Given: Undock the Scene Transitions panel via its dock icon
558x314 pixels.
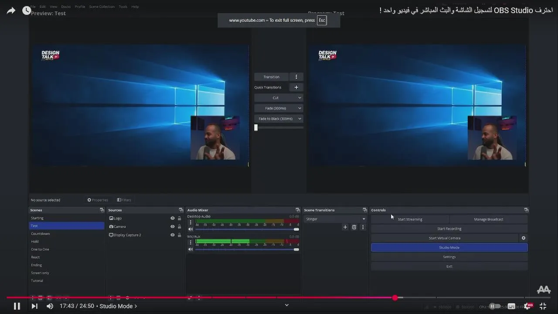Looking at the screenshot, I should coord(365,210).
